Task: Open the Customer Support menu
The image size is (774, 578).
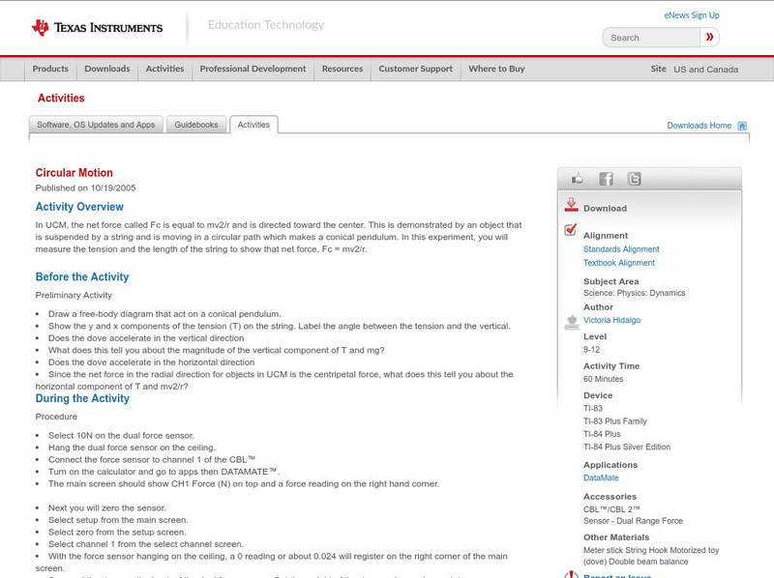Action: (415, 69)
